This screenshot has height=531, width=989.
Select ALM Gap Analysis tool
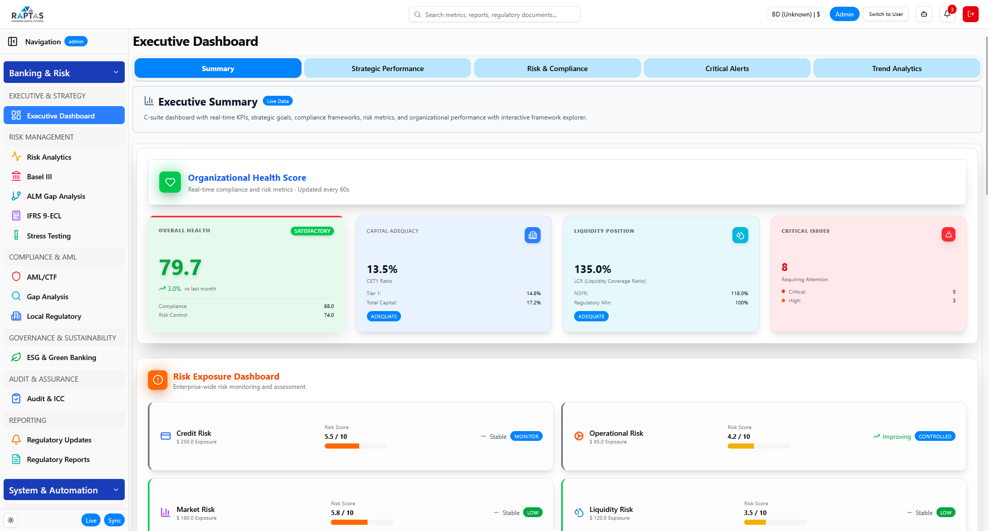pyautogui.click(x=56, y=196)
